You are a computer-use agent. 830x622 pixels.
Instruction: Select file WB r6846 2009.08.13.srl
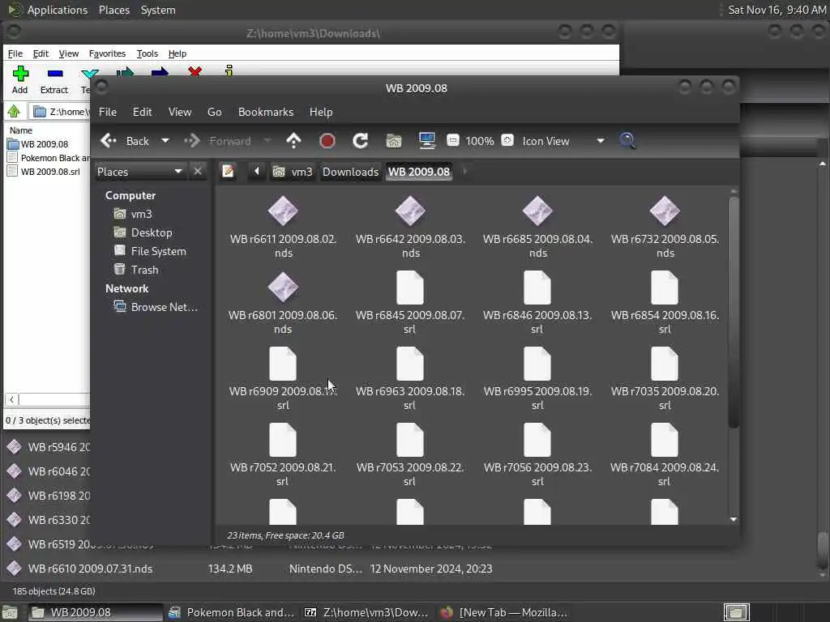[x=537, y=303]
